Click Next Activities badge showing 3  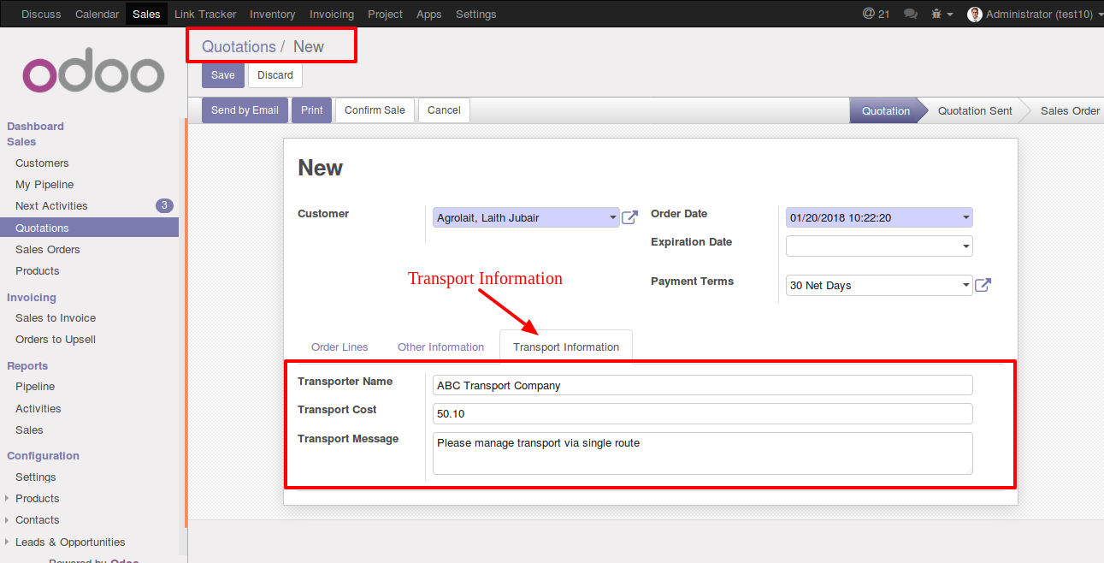coord(164,205)
